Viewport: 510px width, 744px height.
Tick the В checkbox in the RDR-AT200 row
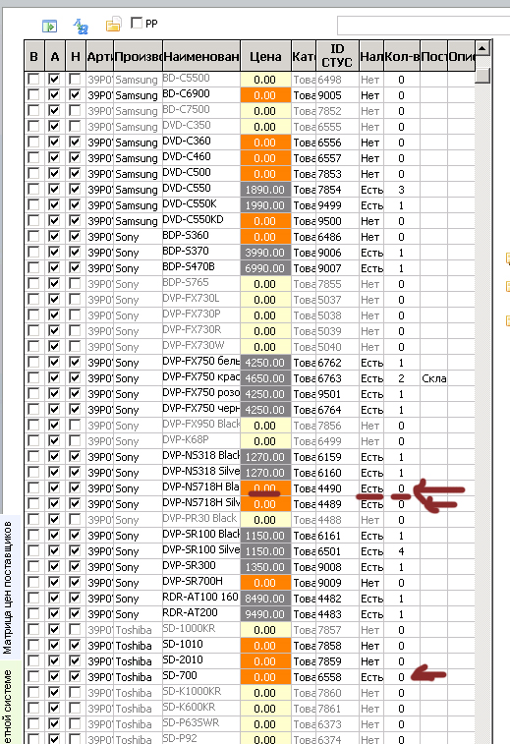click(33, 613)
